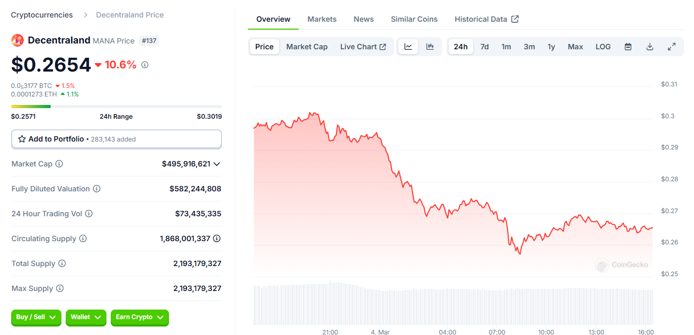Screen dimensions: 694x335
Task: Switch chart to Market Cap
Action: click(307, 47)
